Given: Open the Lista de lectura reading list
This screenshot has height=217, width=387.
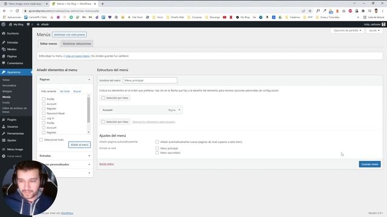Looking at the screenshot, I should (374, 17).
